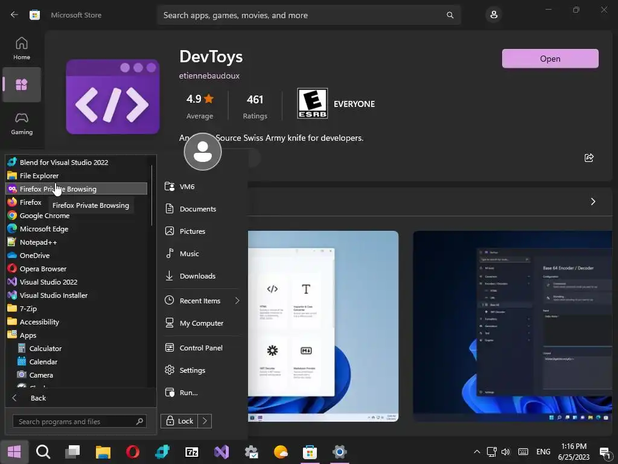Viewport: 618px width, 464px height.
Task: Expand the Recent Items submenu arrow
Action: 237,301
